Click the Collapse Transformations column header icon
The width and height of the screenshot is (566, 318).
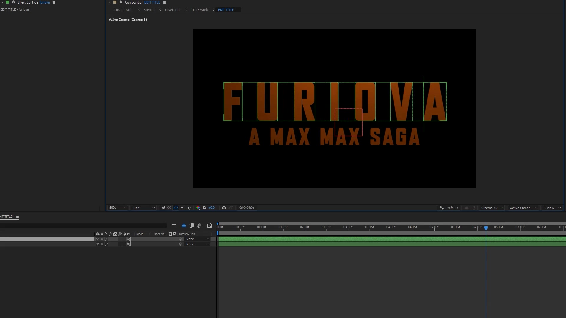click(102, 234)
